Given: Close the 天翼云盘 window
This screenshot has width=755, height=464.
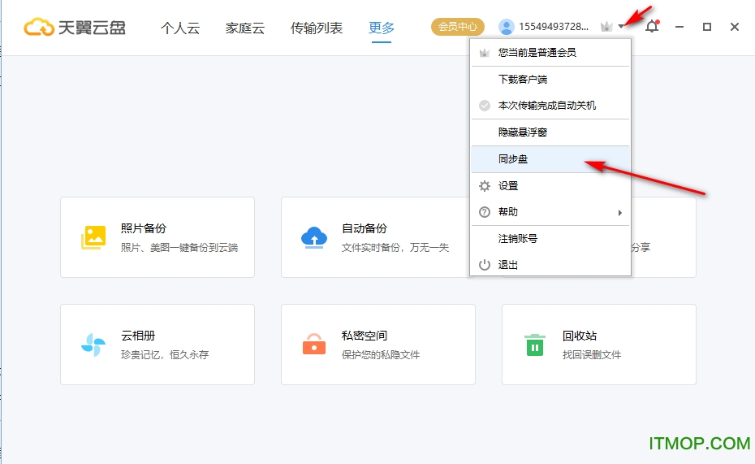Looking at the screenshot, I should point(734,27).
